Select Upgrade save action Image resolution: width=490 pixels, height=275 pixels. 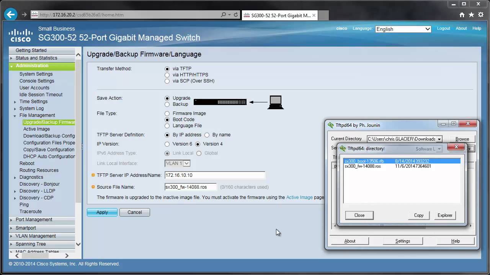point(167,99)
